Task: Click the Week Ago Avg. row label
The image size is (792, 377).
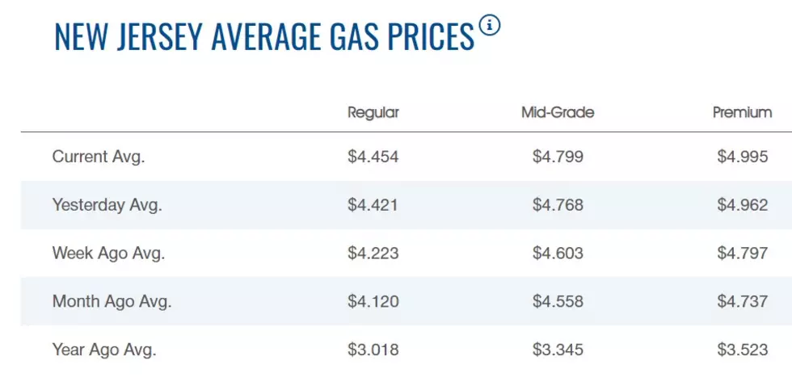Action: point(108,253)
